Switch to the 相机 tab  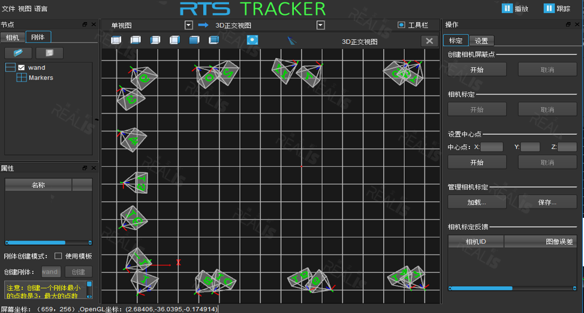(x=13, y=37)
